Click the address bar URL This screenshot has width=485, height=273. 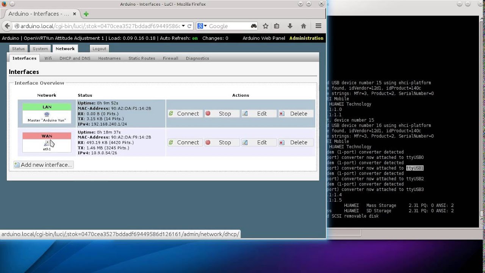[x=100, y=26]
